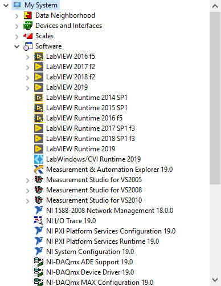Expand the LabVIEW 2016 f5 node
The image size is (221, 286).
28,57
